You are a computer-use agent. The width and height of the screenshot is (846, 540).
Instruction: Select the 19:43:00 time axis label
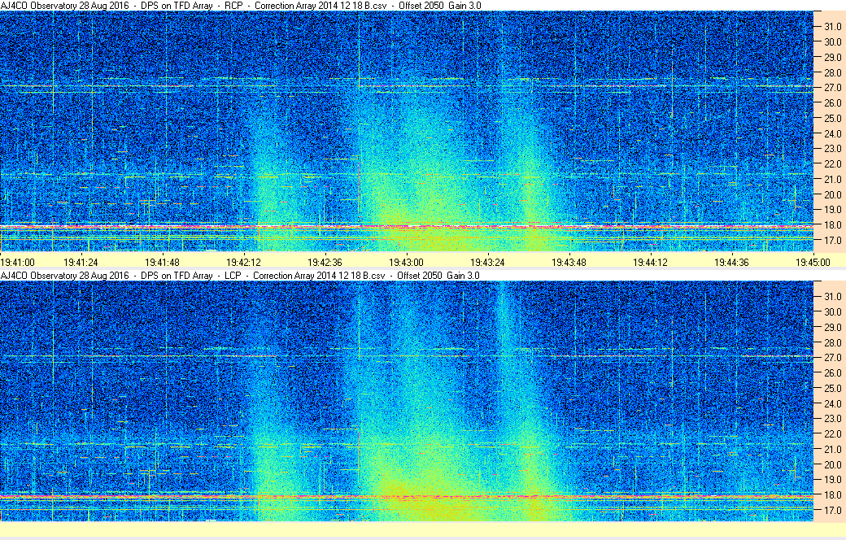tap(406, 263)
